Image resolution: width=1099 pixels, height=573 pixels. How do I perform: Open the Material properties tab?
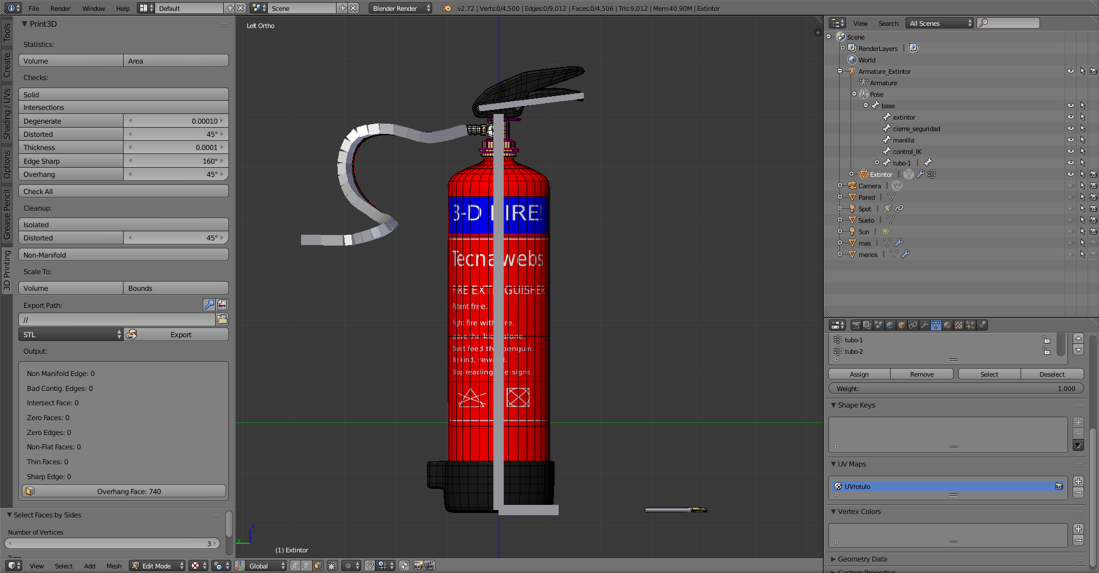(947, 325)
